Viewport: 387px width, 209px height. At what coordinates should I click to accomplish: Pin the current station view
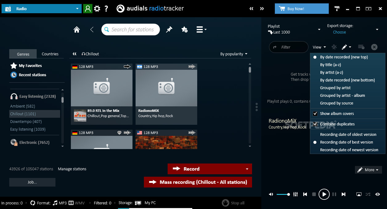pyautogui.click(x=169, y=30)
